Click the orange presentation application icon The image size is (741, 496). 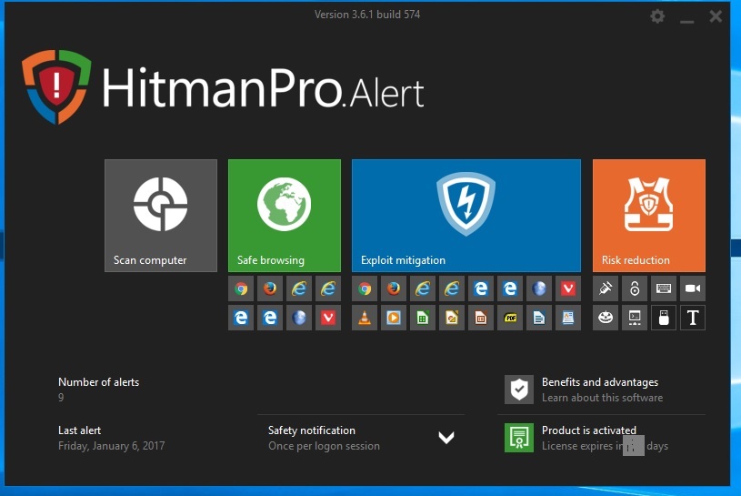point(481,318)
